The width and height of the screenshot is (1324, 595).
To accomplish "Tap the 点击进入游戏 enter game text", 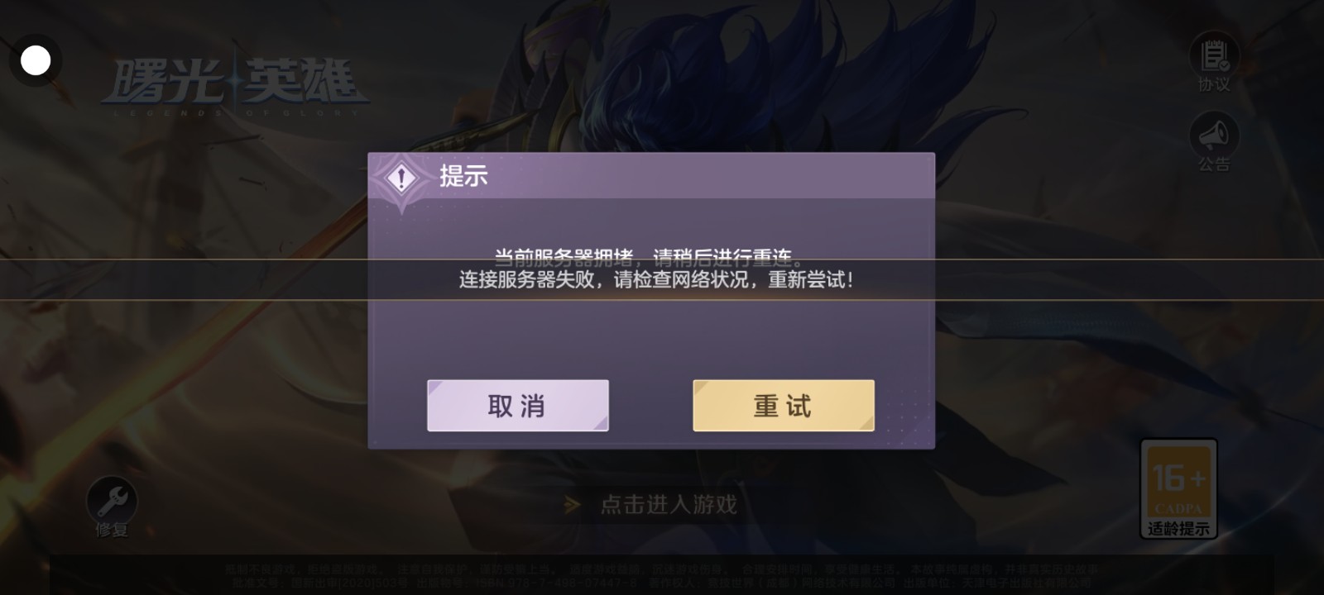I will tap(669, 504).
